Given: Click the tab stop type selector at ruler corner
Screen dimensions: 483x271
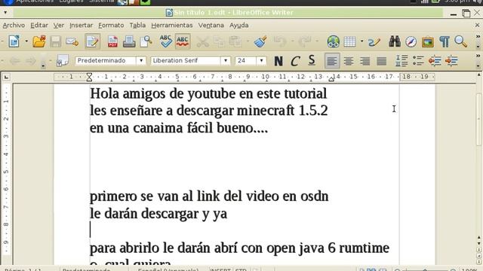Looking at the screenshot, I should click(x=6, y=77).
